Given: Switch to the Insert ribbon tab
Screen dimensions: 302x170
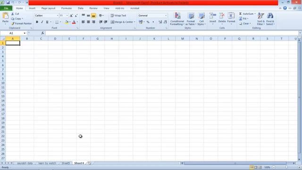Looking at the screenshot, I should [x=32, y=8].
